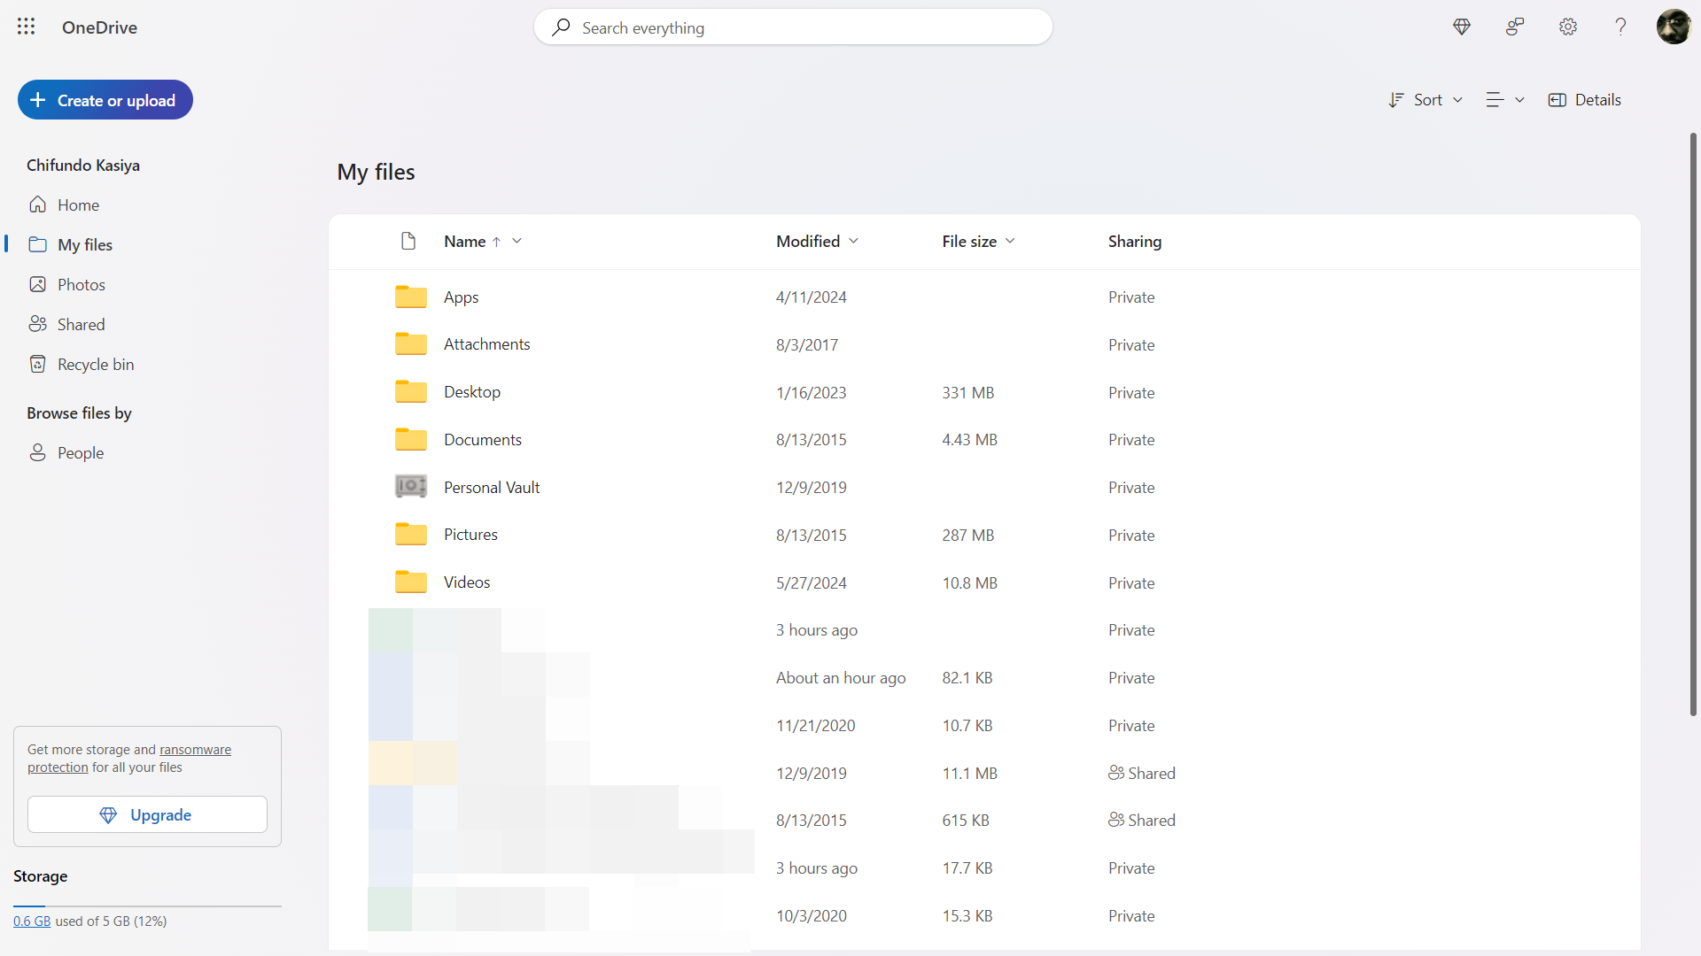The image size is (1701, 956).
Task: Click the user profile avatar icon
Action: click(1673, 27)
